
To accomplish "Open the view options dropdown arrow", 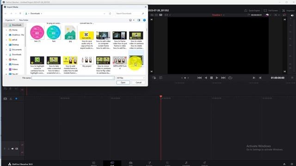I will click(134, 20).
